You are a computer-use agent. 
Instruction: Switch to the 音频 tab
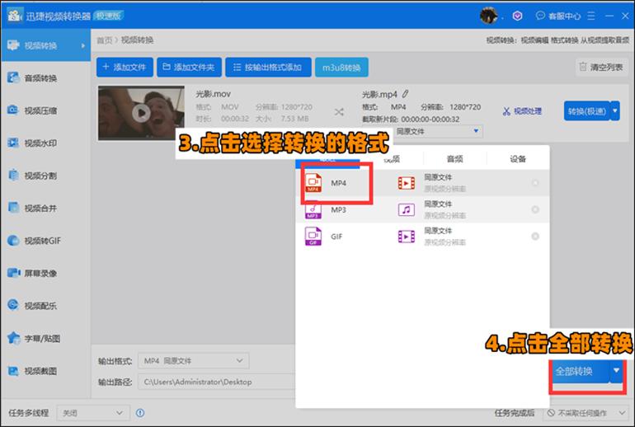point(454,158)
